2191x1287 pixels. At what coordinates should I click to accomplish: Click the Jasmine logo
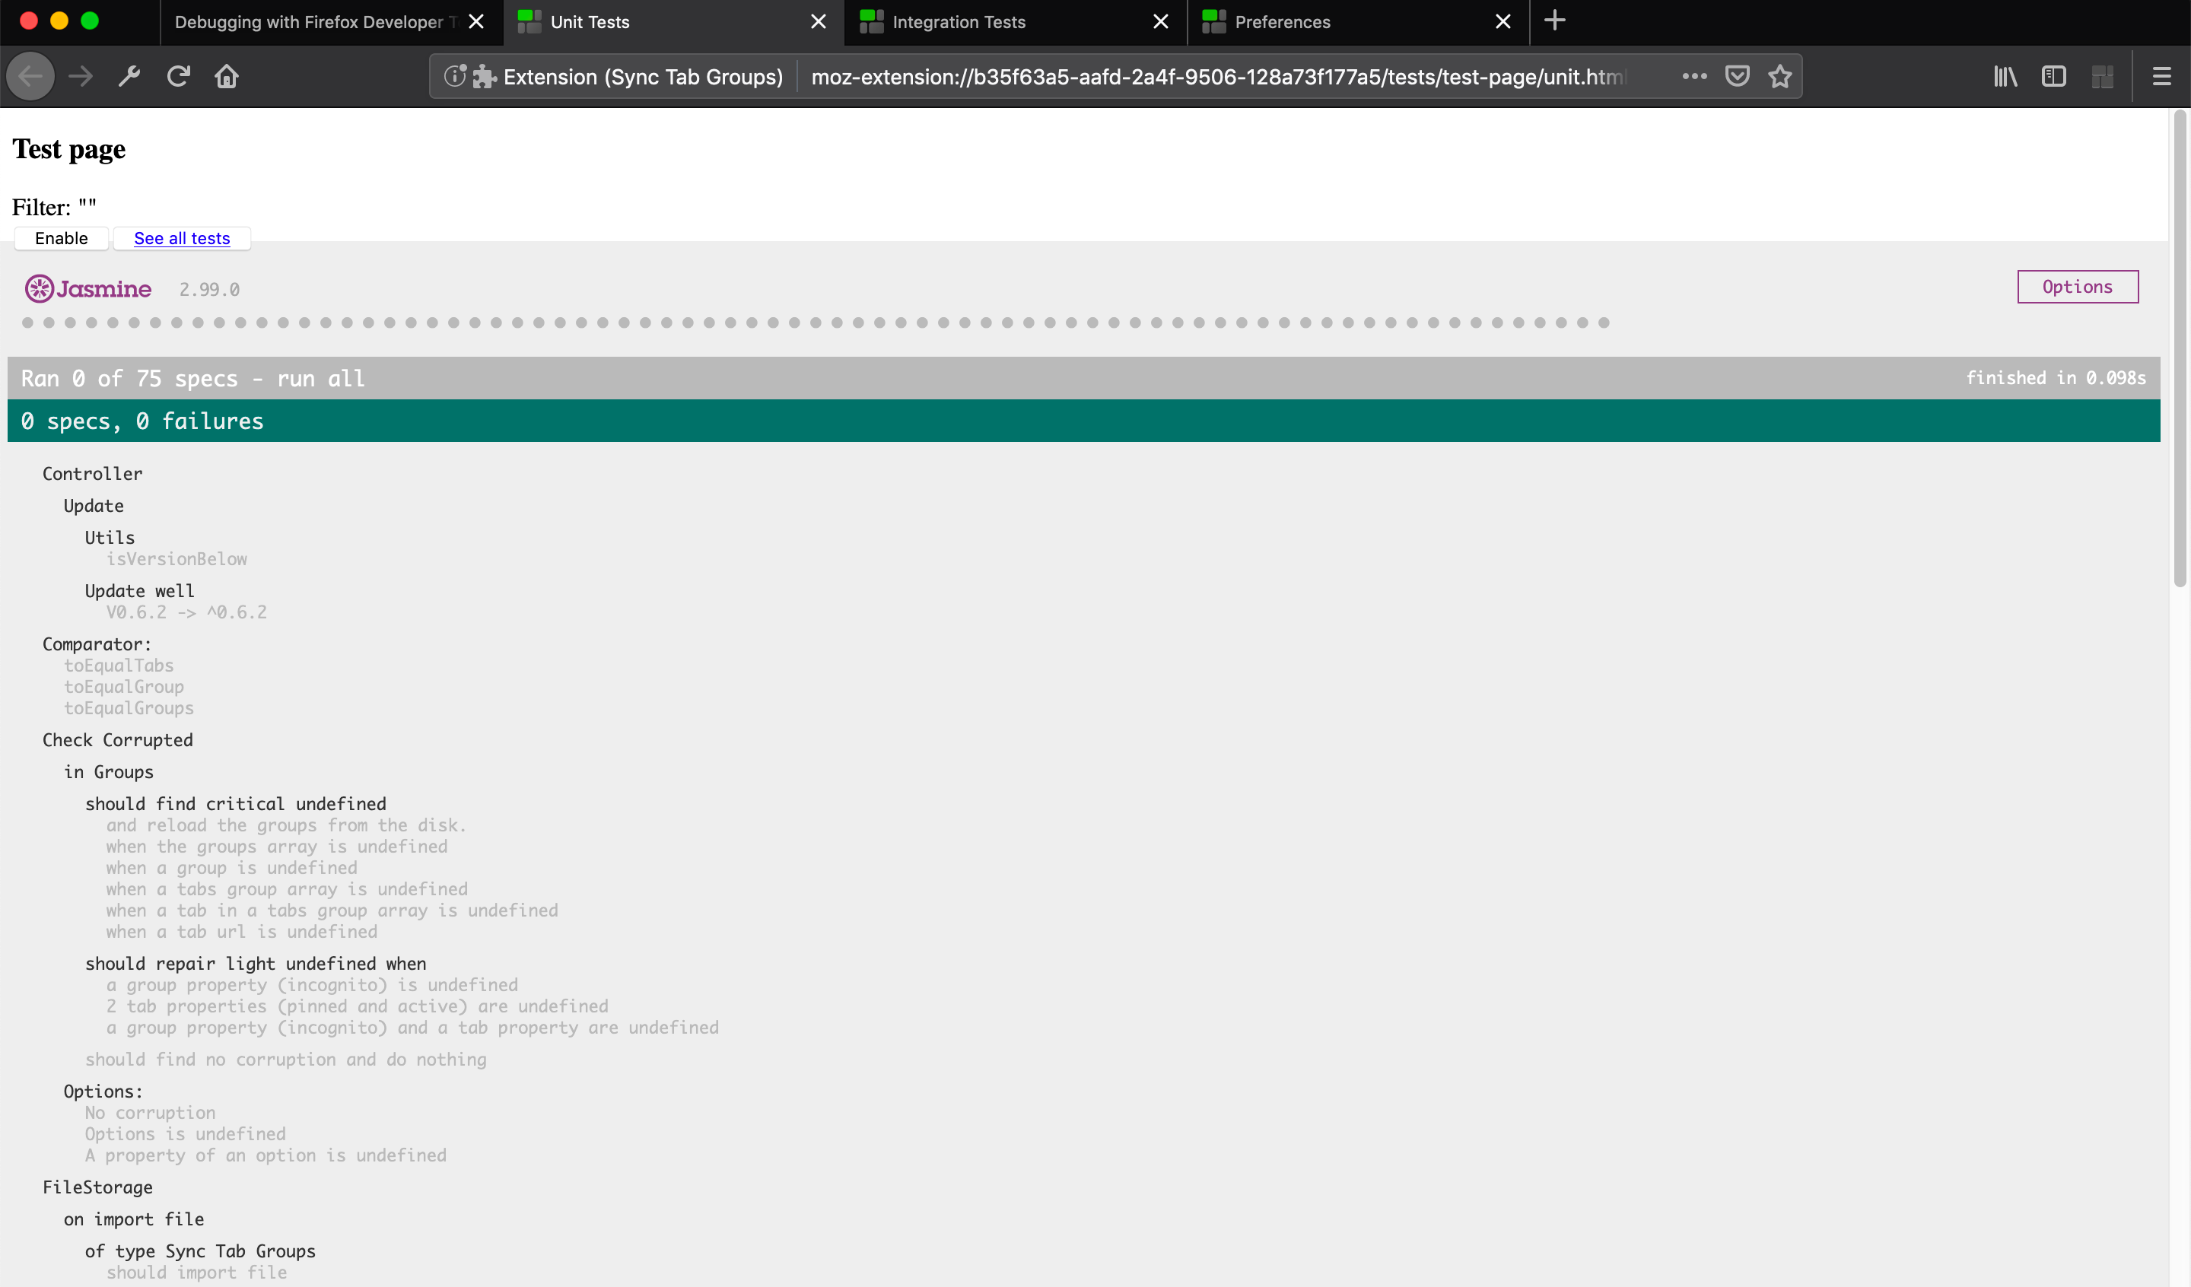(87, 289)
